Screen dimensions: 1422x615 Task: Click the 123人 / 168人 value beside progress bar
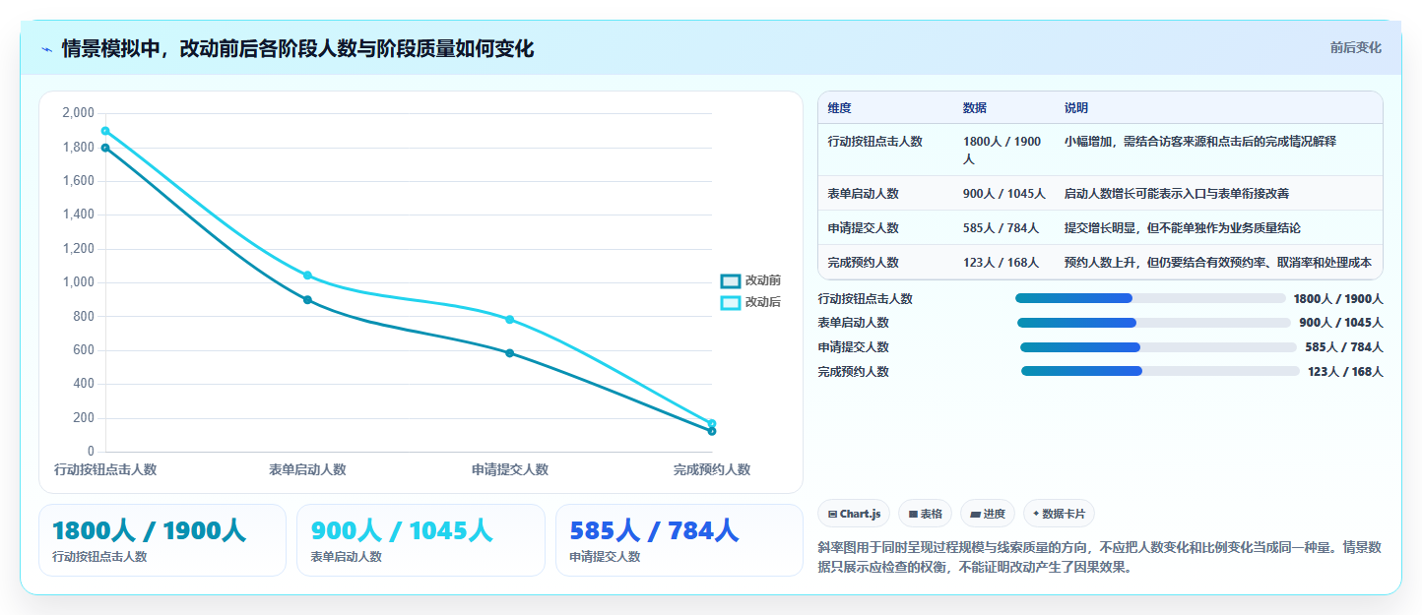point(1345,372)
